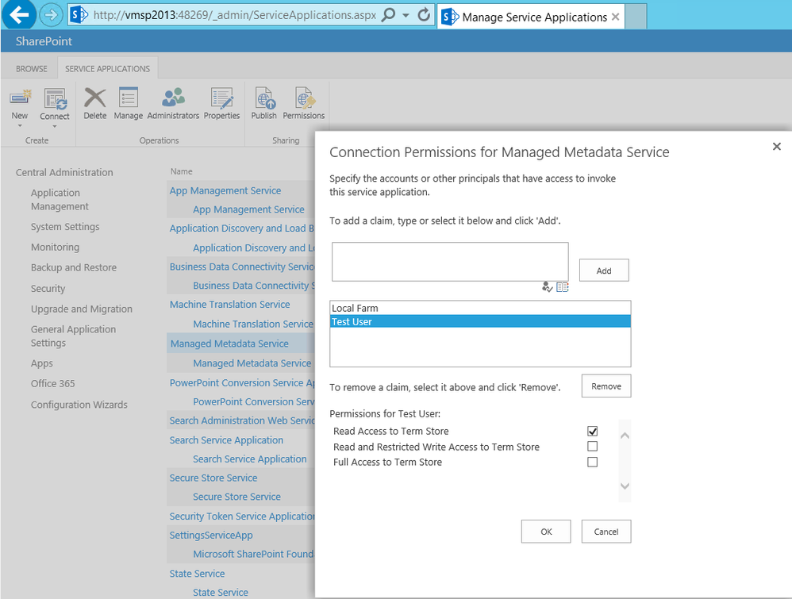Image resolution: width=792 pixels, height=599 pixels.
Task: Click the New service application icon
Action: click(x=20, y=98)
